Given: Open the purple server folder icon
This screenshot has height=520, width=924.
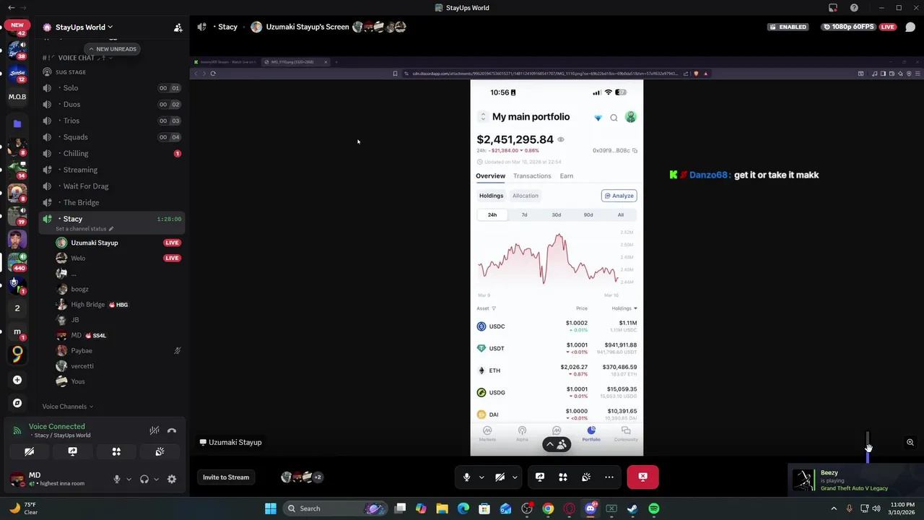Looking at the screenshot, I should (17, 123).
